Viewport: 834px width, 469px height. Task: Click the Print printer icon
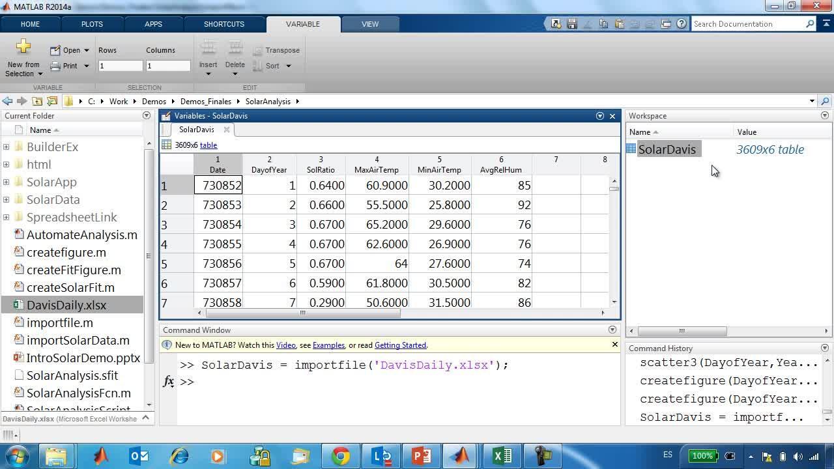click(55, 66)
